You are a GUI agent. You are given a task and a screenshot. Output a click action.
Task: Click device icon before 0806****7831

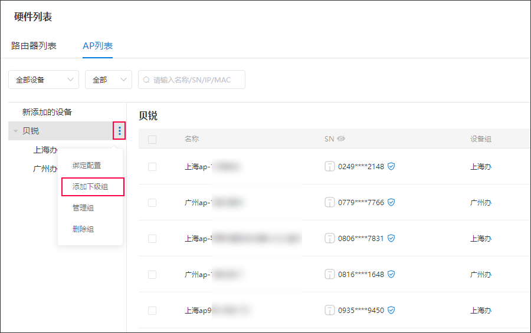[329, 238]
